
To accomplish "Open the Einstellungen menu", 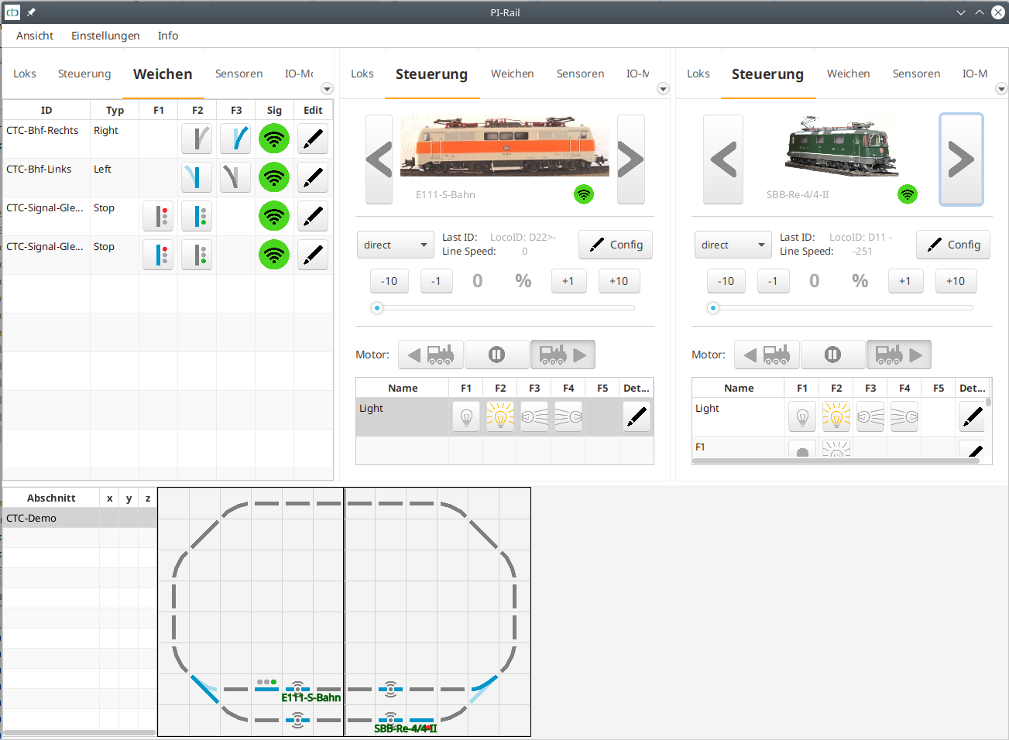I will [105, 36].
